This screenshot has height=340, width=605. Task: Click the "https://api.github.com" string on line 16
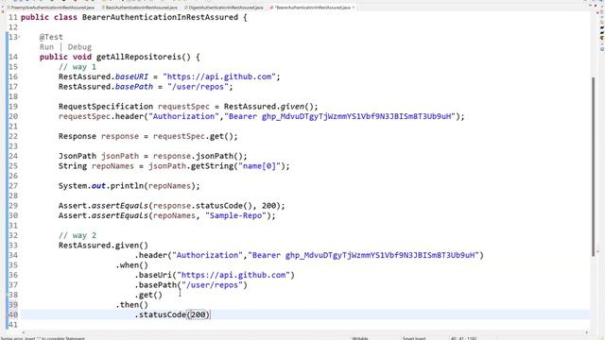219,76
